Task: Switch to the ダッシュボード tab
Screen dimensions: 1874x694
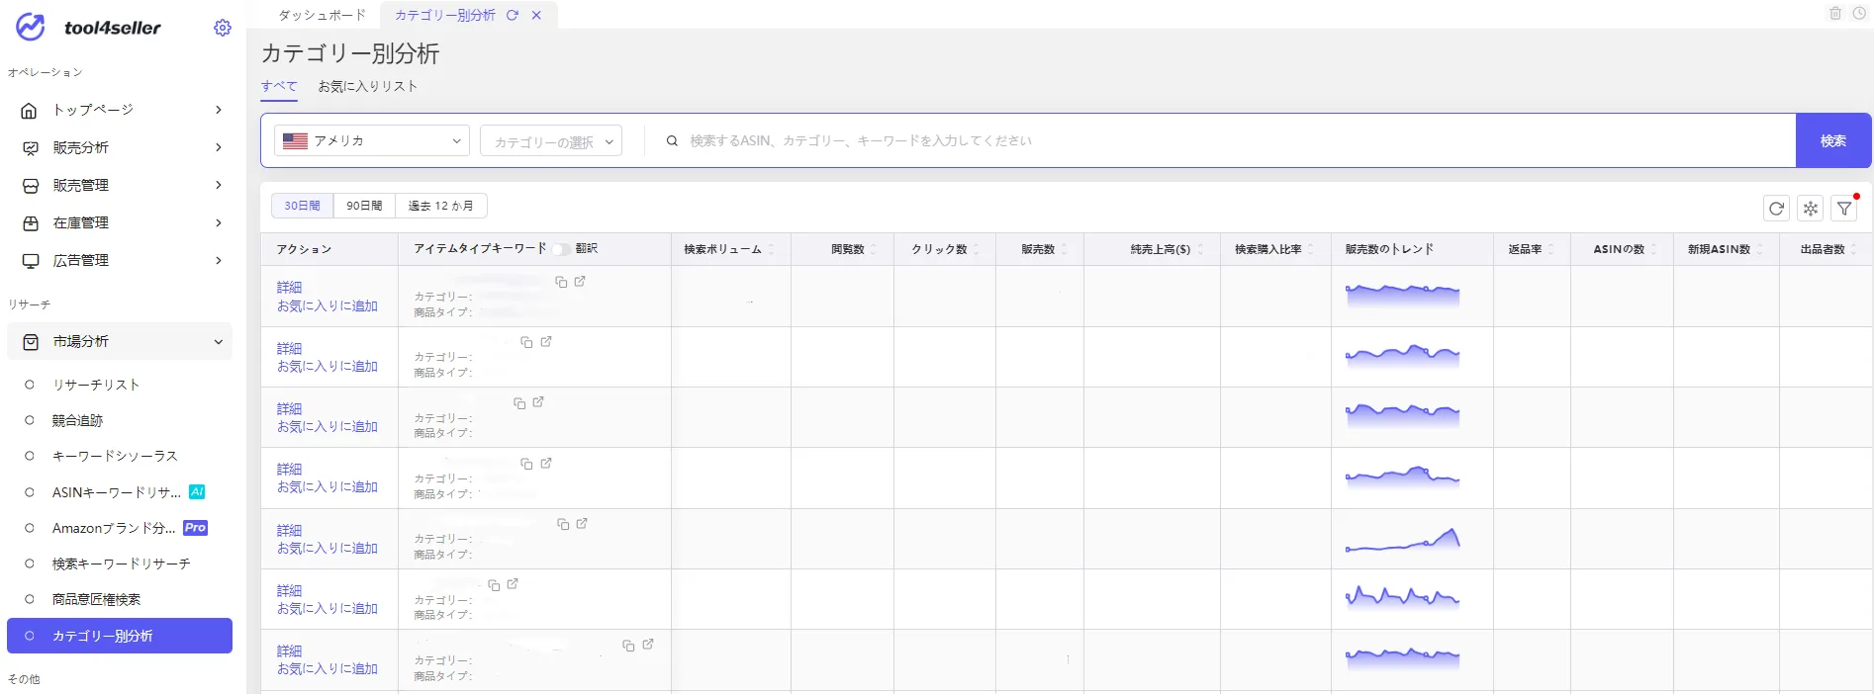Action: click(322, 15)
